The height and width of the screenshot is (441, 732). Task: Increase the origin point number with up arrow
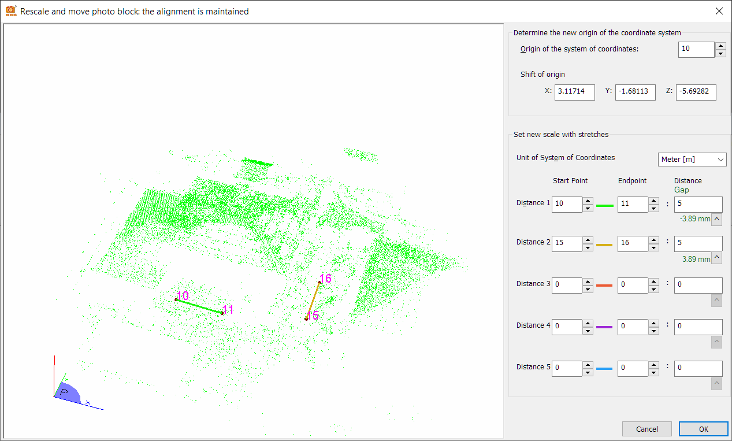[x=720, y=46]
